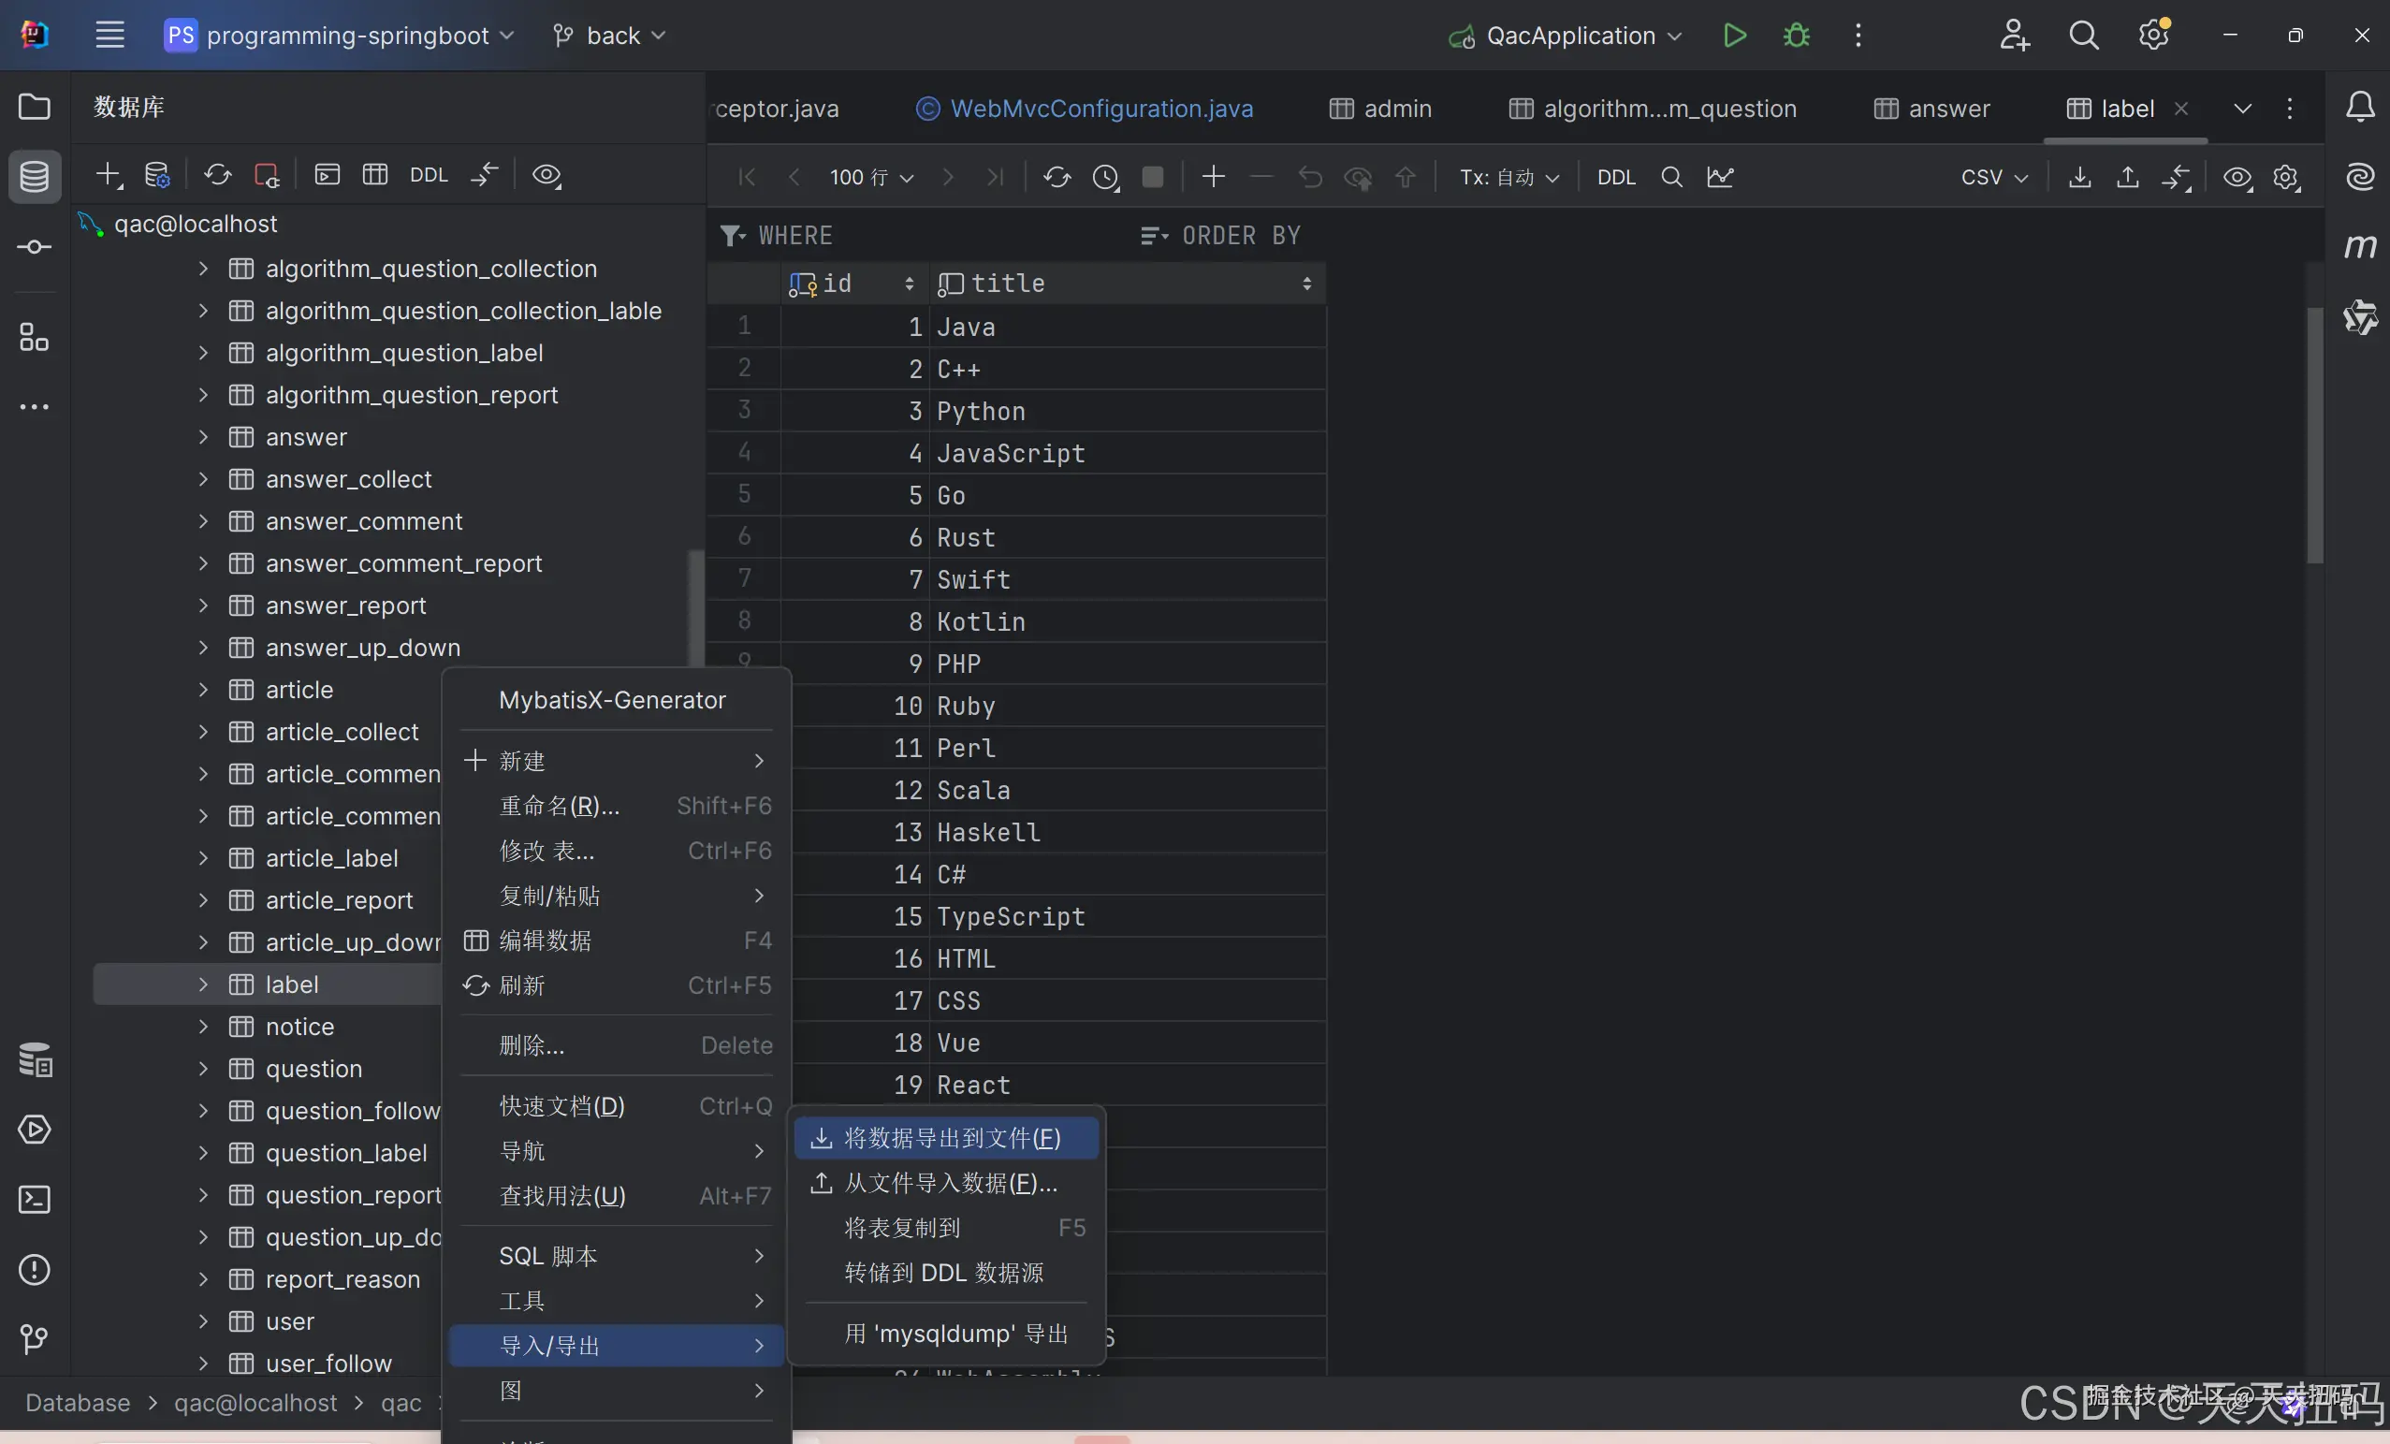
Task: Open the Maven tool window icon
Action: [2360, 246]
